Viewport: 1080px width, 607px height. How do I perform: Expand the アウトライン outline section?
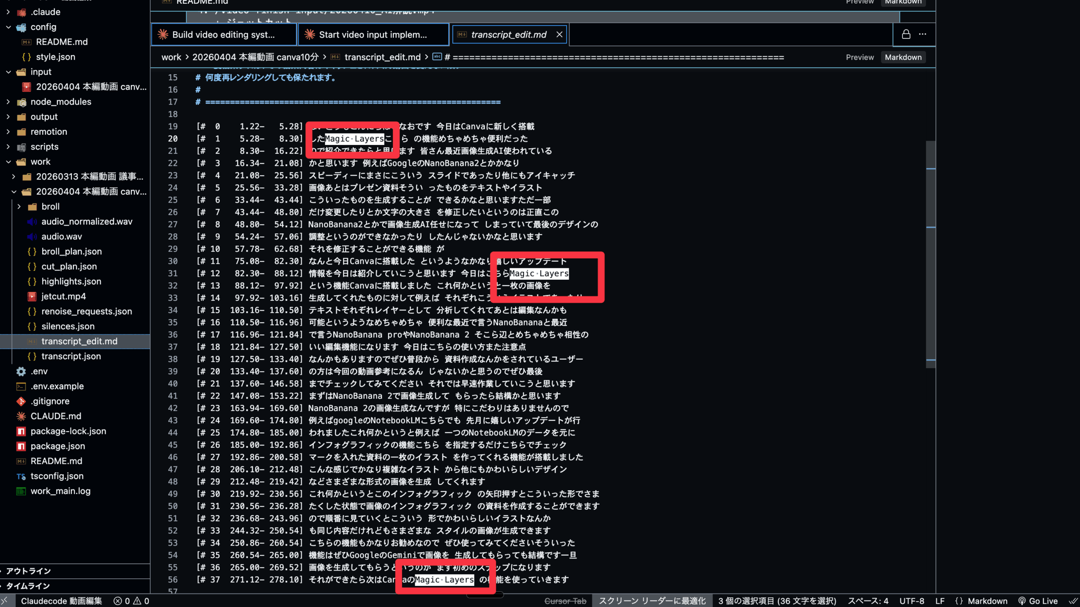coord(28,571)
